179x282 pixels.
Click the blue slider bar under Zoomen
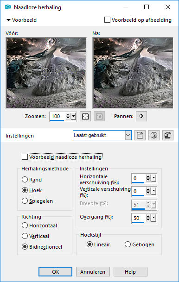click(x=57, y=120)
